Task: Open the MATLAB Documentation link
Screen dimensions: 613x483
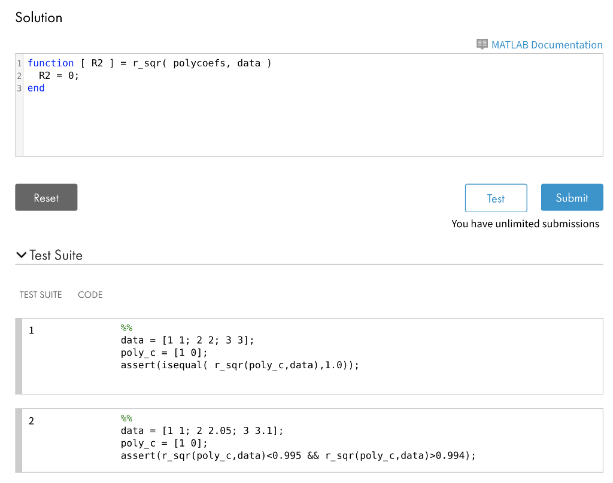Action: pyautogui.click(x=547, y=45)
